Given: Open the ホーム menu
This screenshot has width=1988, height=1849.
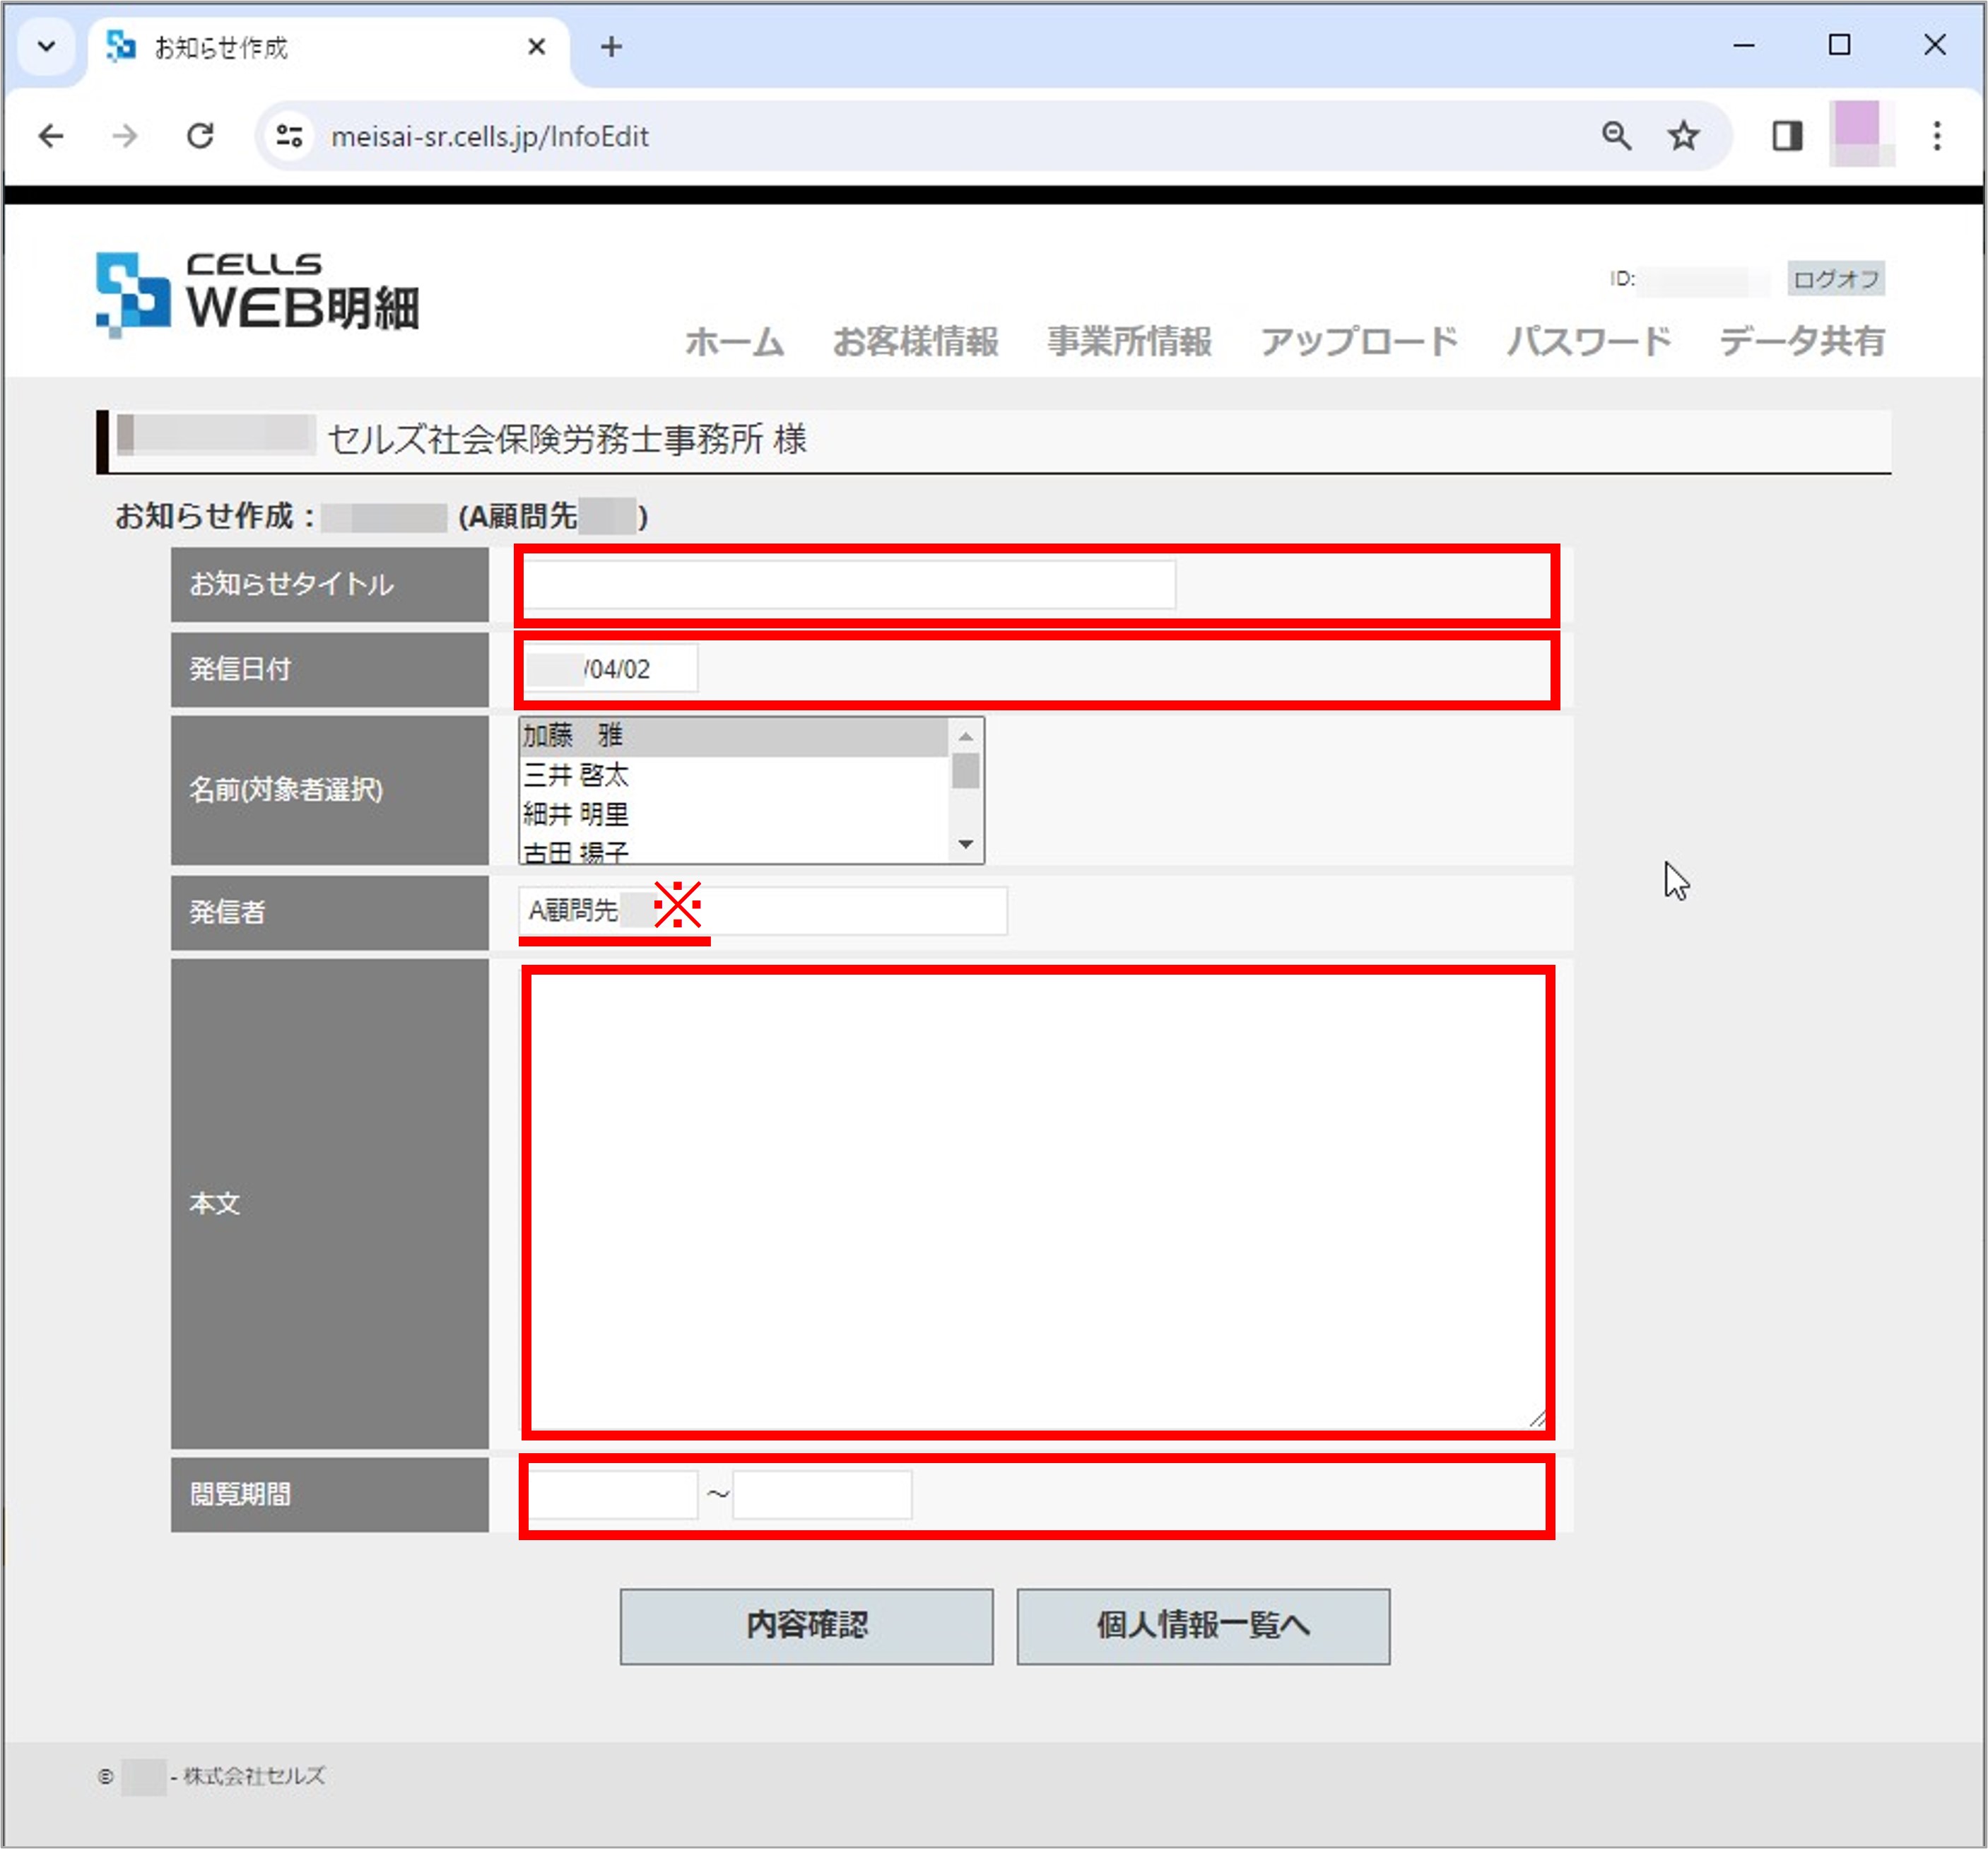Looking at the screenshot, I should [734, 342].
